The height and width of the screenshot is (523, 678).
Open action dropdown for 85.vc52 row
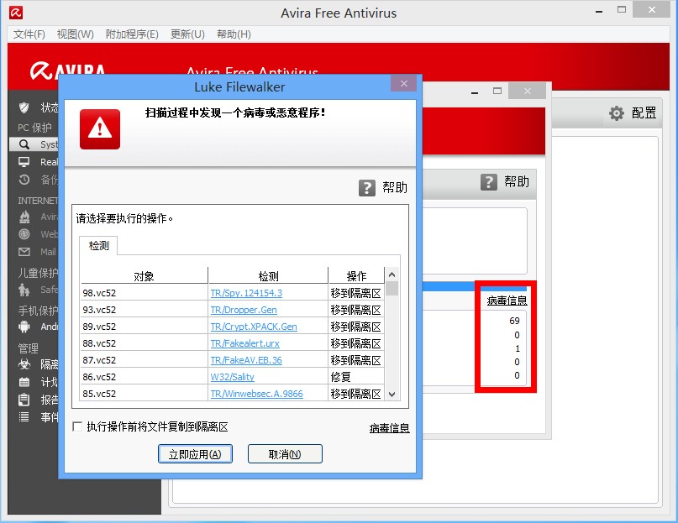[356, 394]
